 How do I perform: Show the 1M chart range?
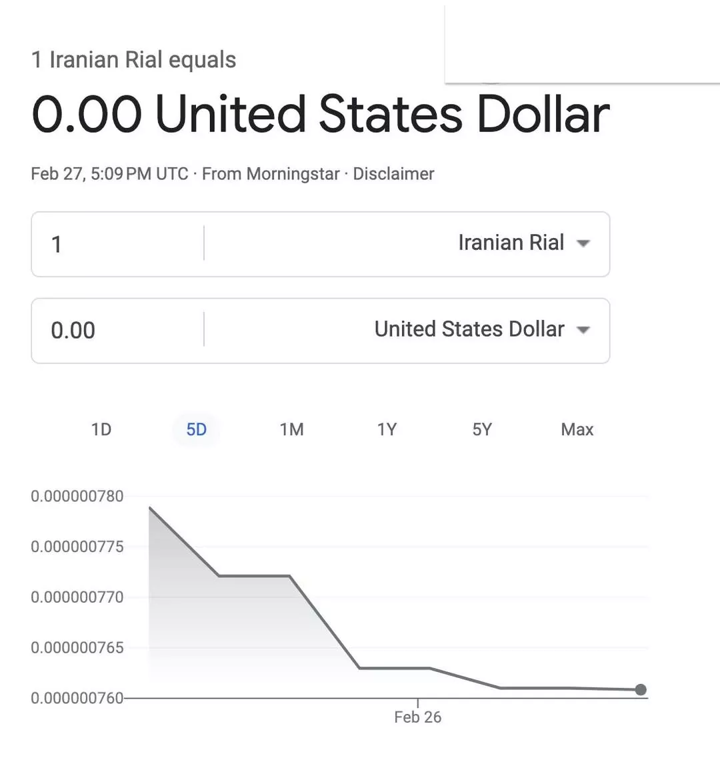[x=291, y=429]
